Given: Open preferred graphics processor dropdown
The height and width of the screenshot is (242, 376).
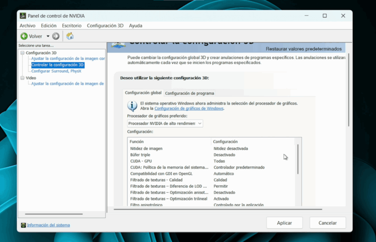Looking at the screenshot, I should click(x=165, y=123).
